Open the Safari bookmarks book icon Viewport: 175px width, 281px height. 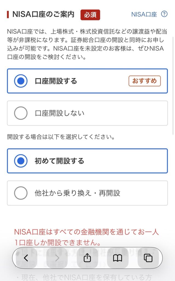click(117, 258)
